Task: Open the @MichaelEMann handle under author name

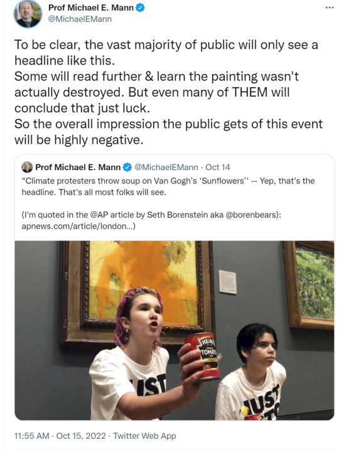Action: (80, 19)
